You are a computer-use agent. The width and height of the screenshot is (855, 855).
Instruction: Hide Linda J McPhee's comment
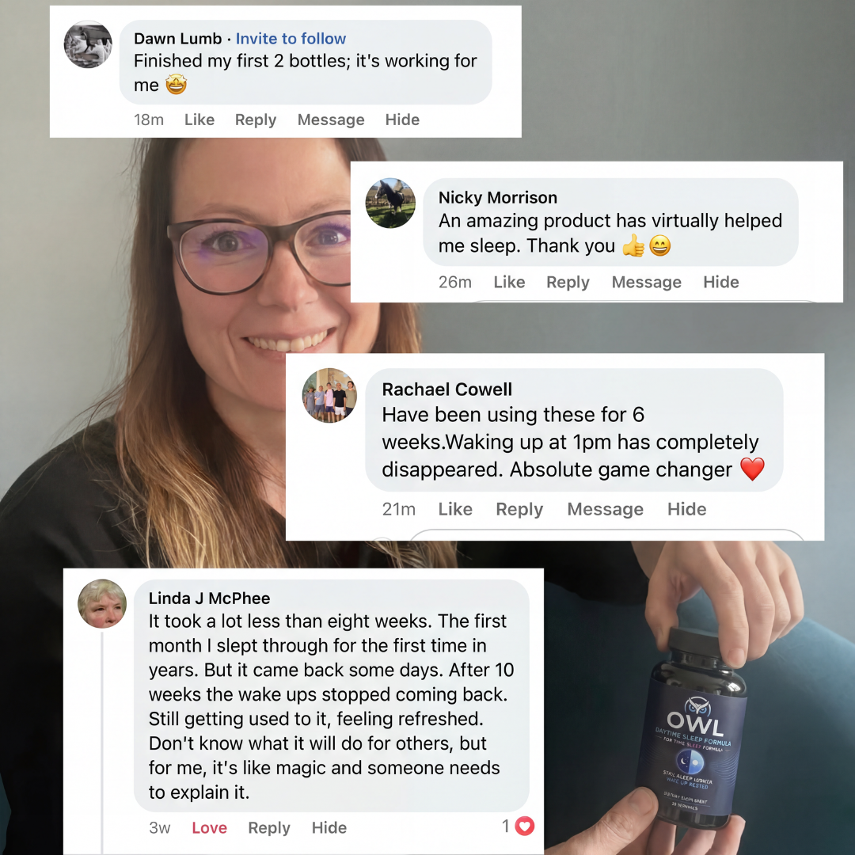[x=329, y=827]
